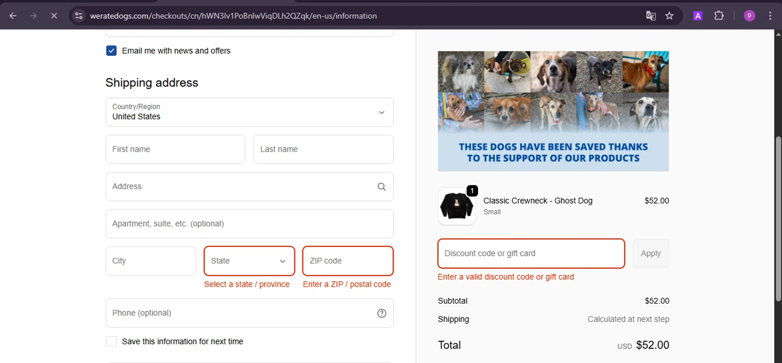The width and height of the screenshot is (782, 363).
Task: Click the Apply discount button
Action: click(x=651, y=254)
